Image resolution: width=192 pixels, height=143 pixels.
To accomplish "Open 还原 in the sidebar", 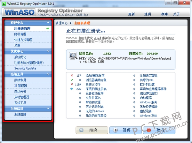I will 28,46.
